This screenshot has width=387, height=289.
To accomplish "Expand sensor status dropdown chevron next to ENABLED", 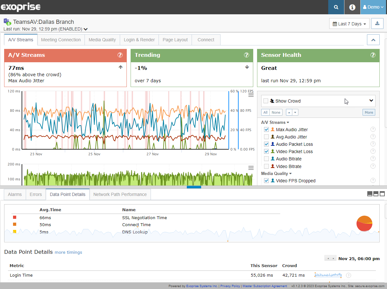I will 86,29.
